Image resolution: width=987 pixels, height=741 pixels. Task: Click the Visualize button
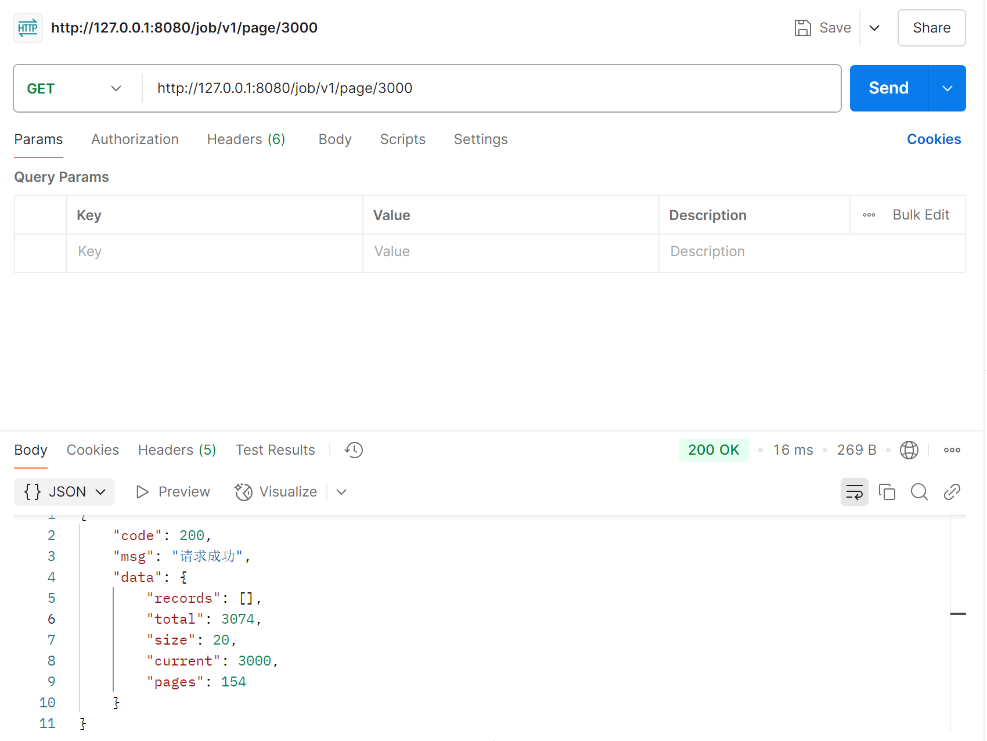click(x=276, y=492)
